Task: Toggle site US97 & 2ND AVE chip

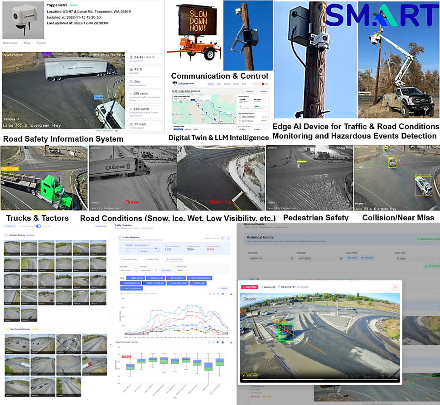Action: click(135, 278)
